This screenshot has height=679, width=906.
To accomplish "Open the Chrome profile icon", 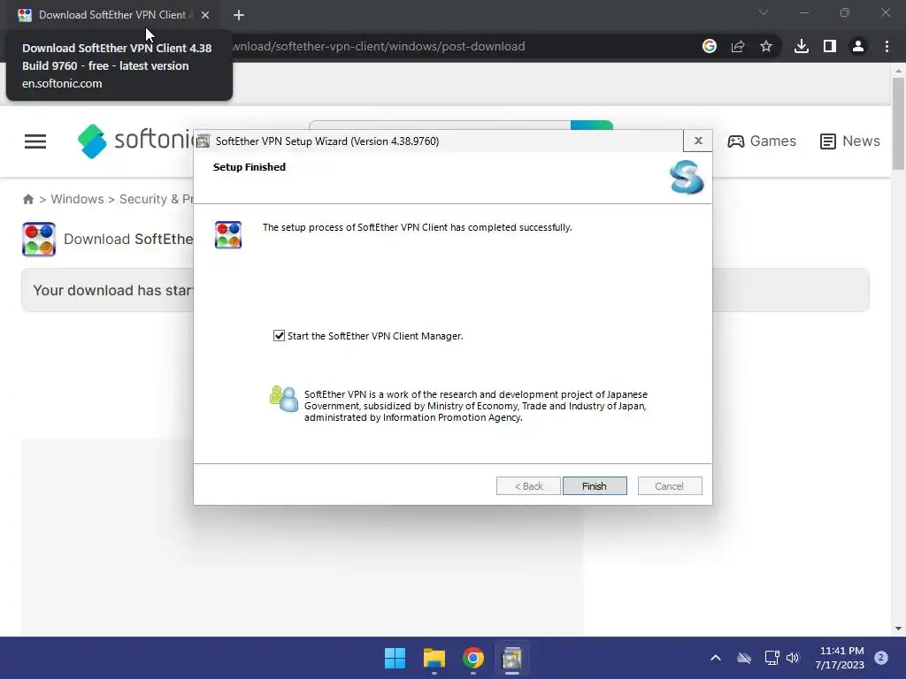I will tap(858, 46).
